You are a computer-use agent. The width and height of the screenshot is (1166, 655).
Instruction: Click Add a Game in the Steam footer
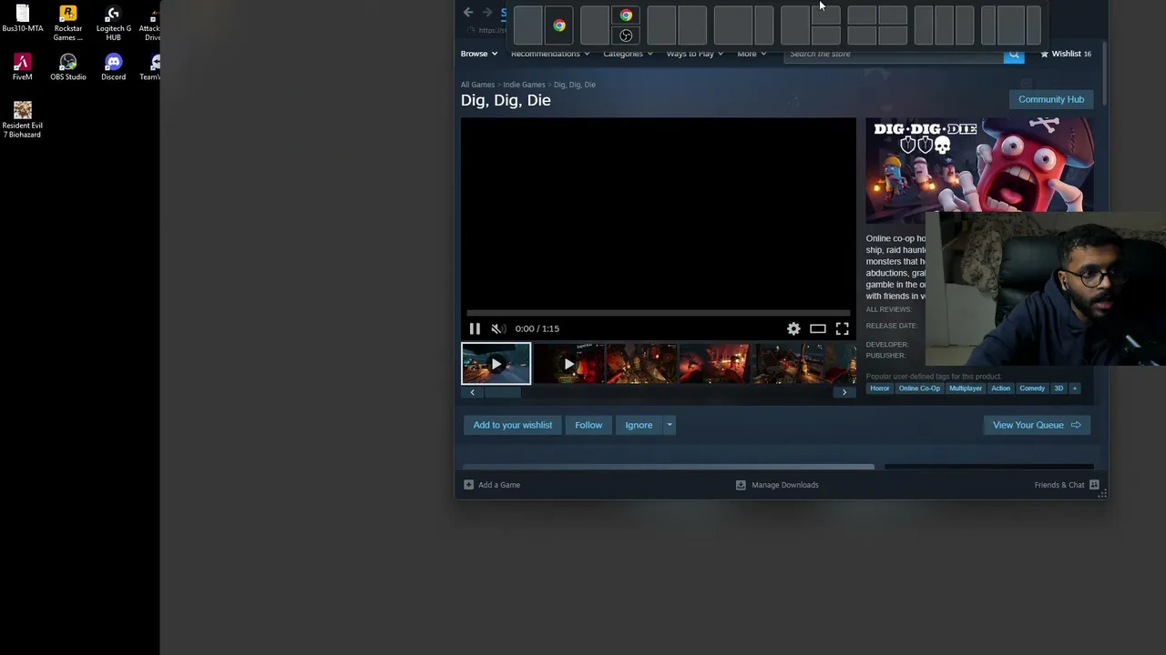coord(492,485)
